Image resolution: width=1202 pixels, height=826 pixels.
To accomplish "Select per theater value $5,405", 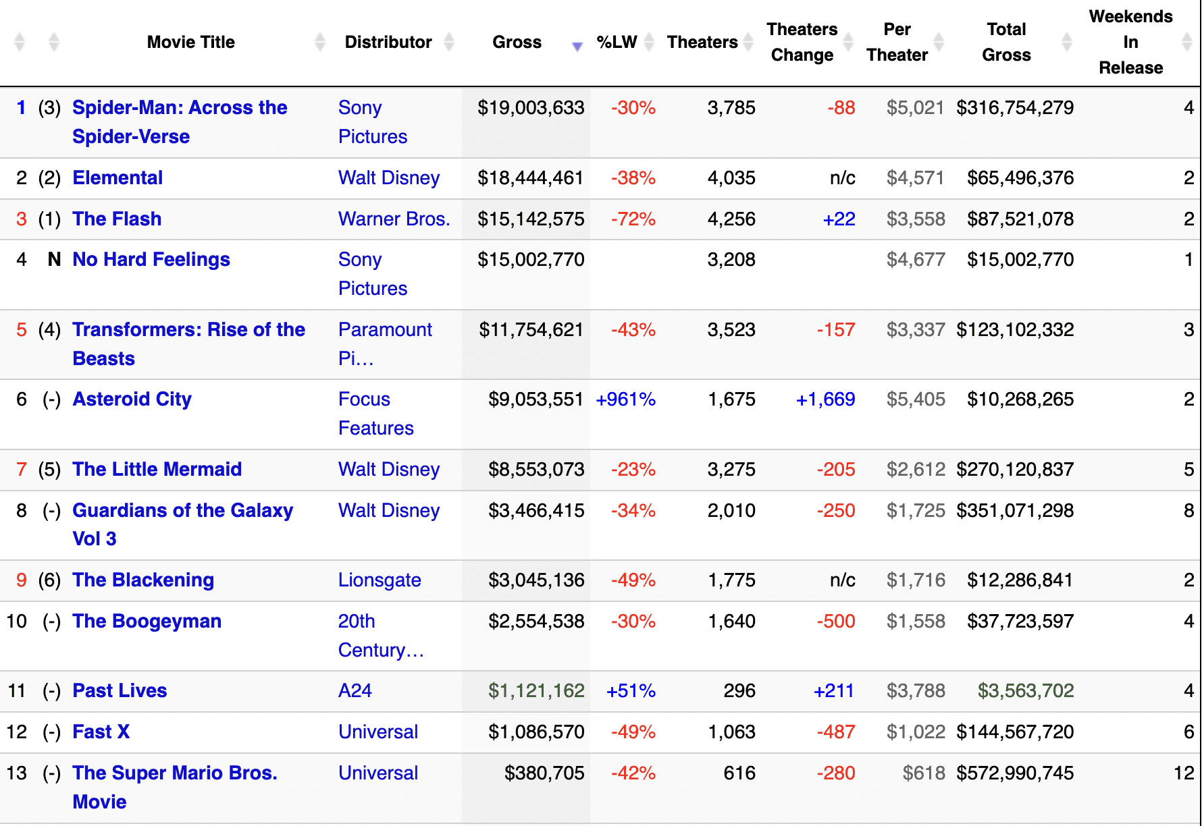I will tap(916, 399).
